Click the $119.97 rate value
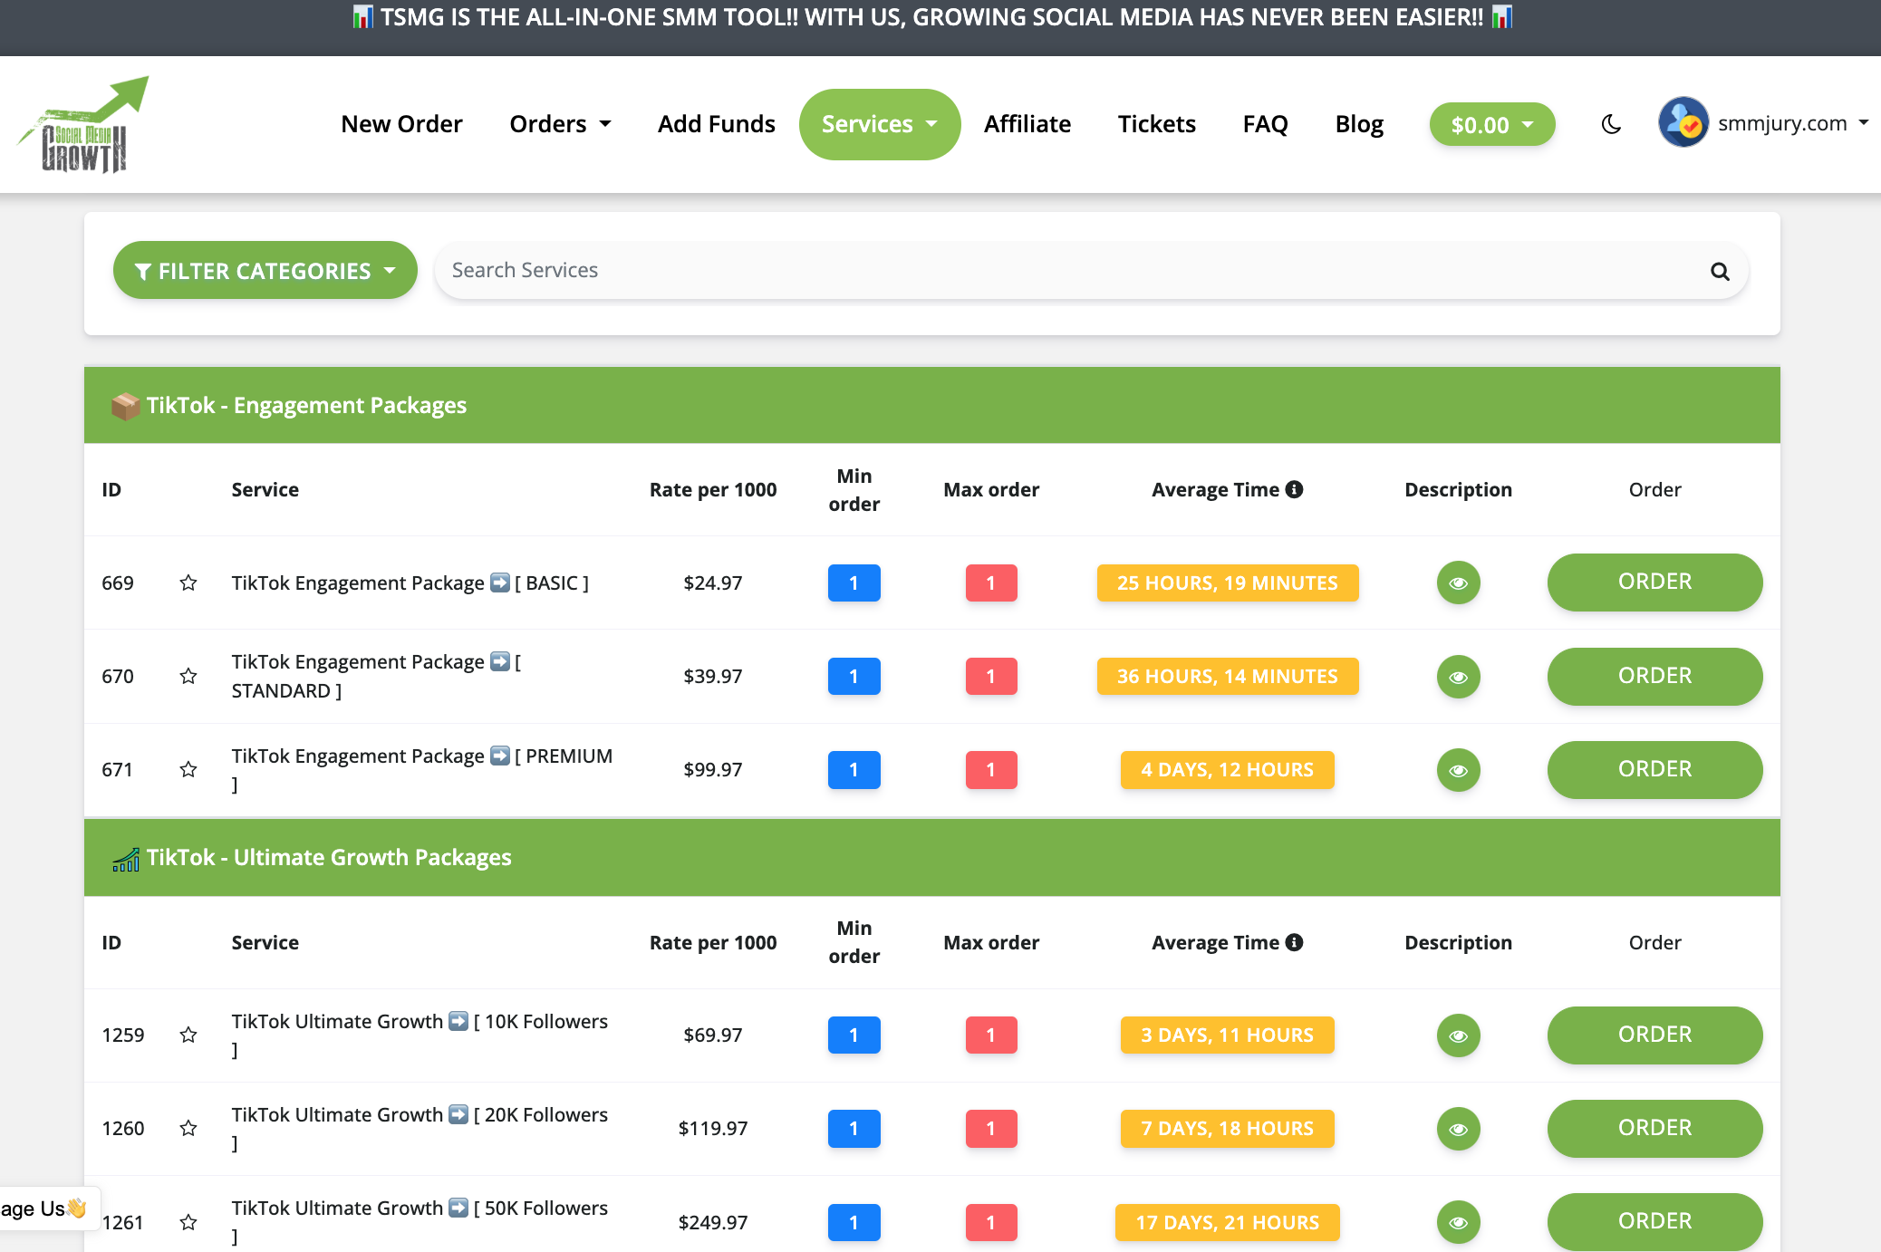Viewport: 1881px width, 1252px height. click(x=713, y=1128)
